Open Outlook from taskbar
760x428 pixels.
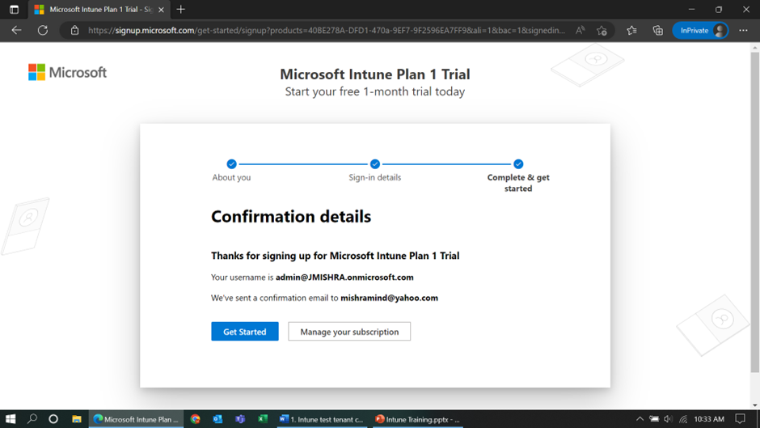(217, 419)
